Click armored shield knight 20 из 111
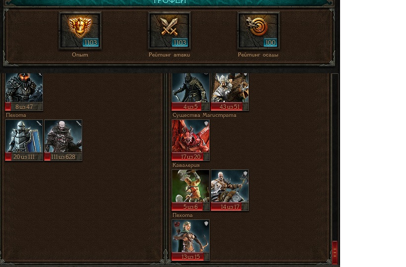The image size is (406, 267). [x=24, y=140]
